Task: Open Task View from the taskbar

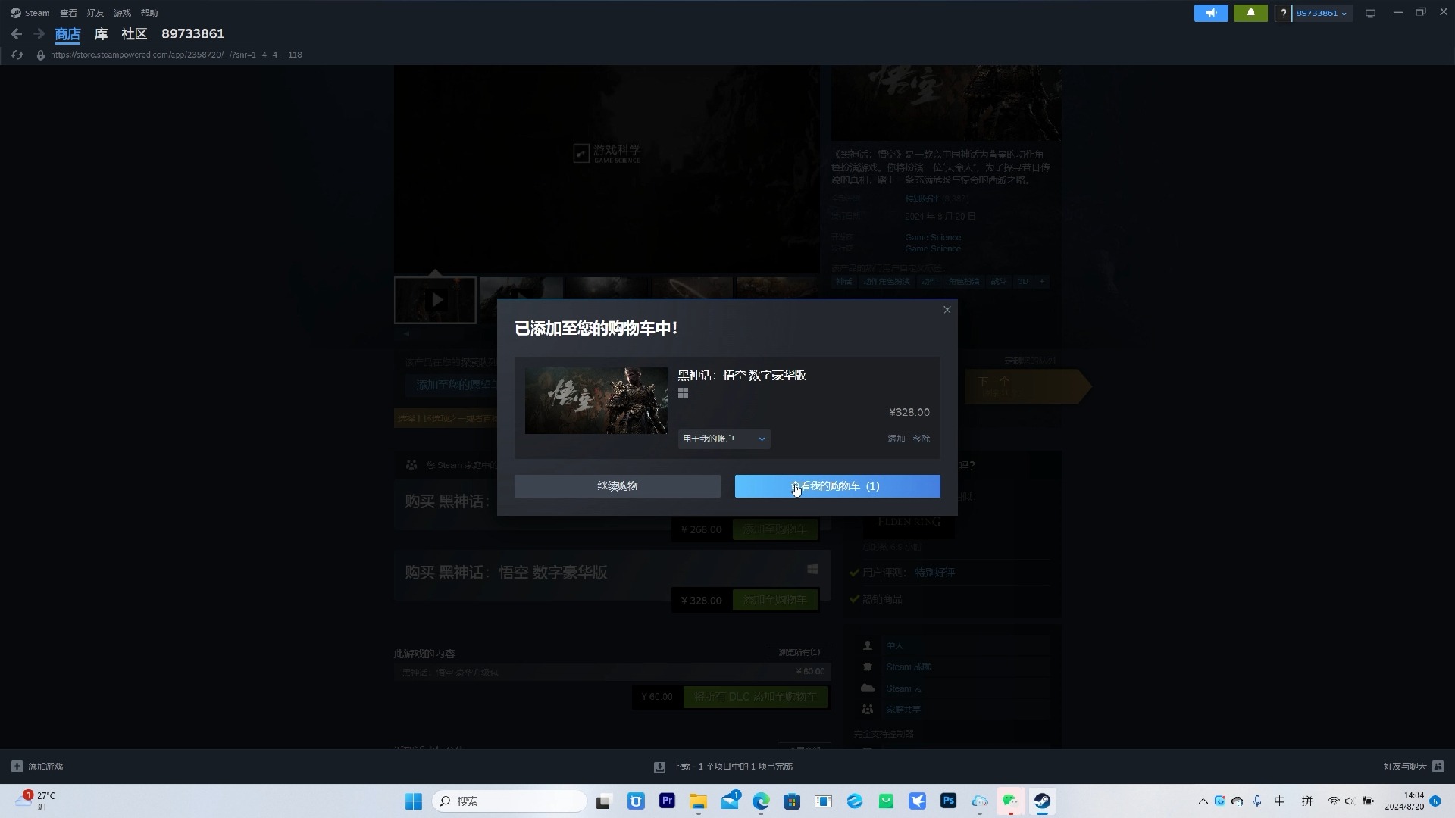Action: [603, 801]
